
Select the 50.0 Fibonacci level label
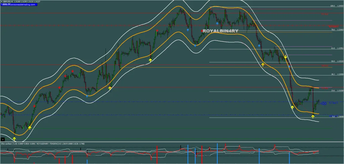333,61
